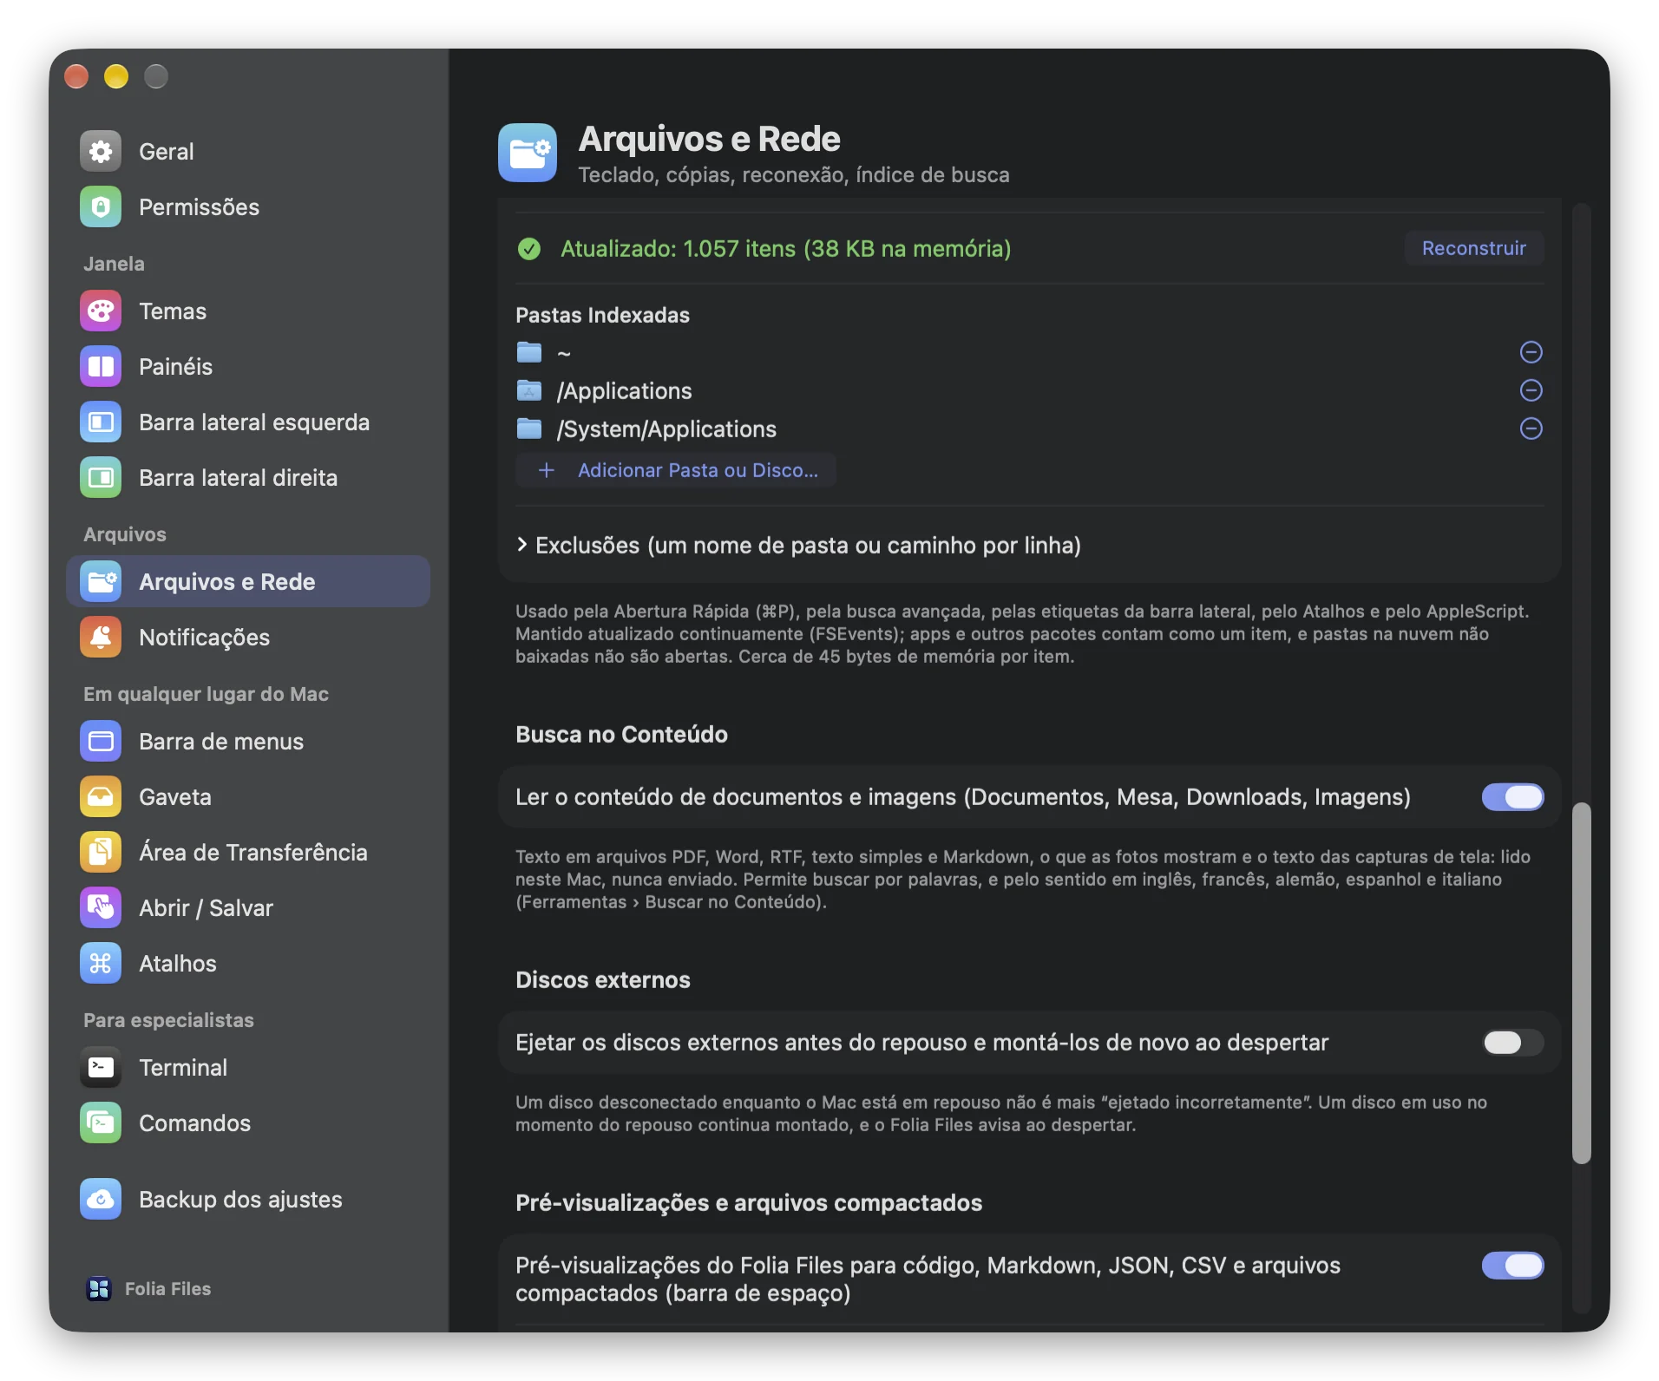Open the Painéis split-pane icon

tap(101, 367)
